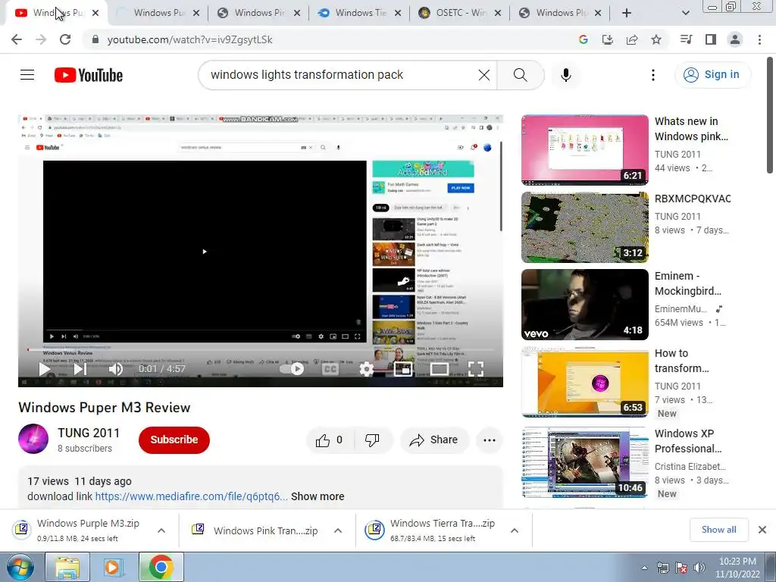Toggle the Chrome side panel
The width and height of the screenshot is (776, 582).
(x=711, y=39)
